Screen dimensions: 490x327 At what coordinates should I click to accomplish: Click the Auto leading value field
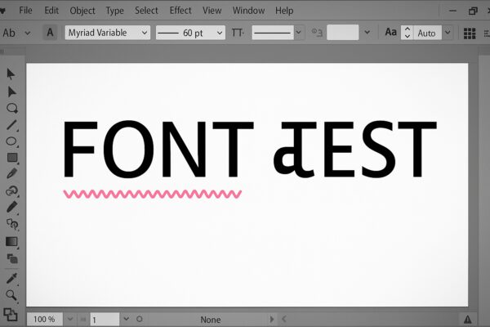pos(427,33)
